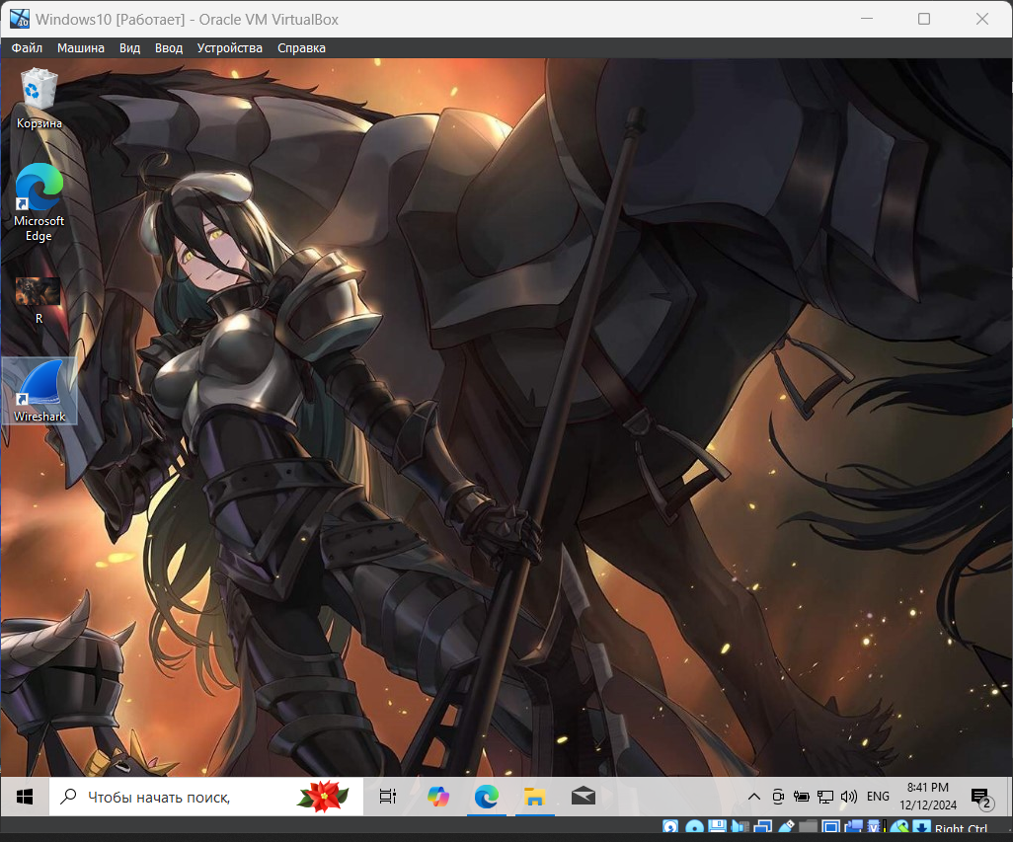The width and height of the screenshot is (1013, 842).
Task: Open the Файл menu in VirtualBox
Action: [x=27, y=47]
